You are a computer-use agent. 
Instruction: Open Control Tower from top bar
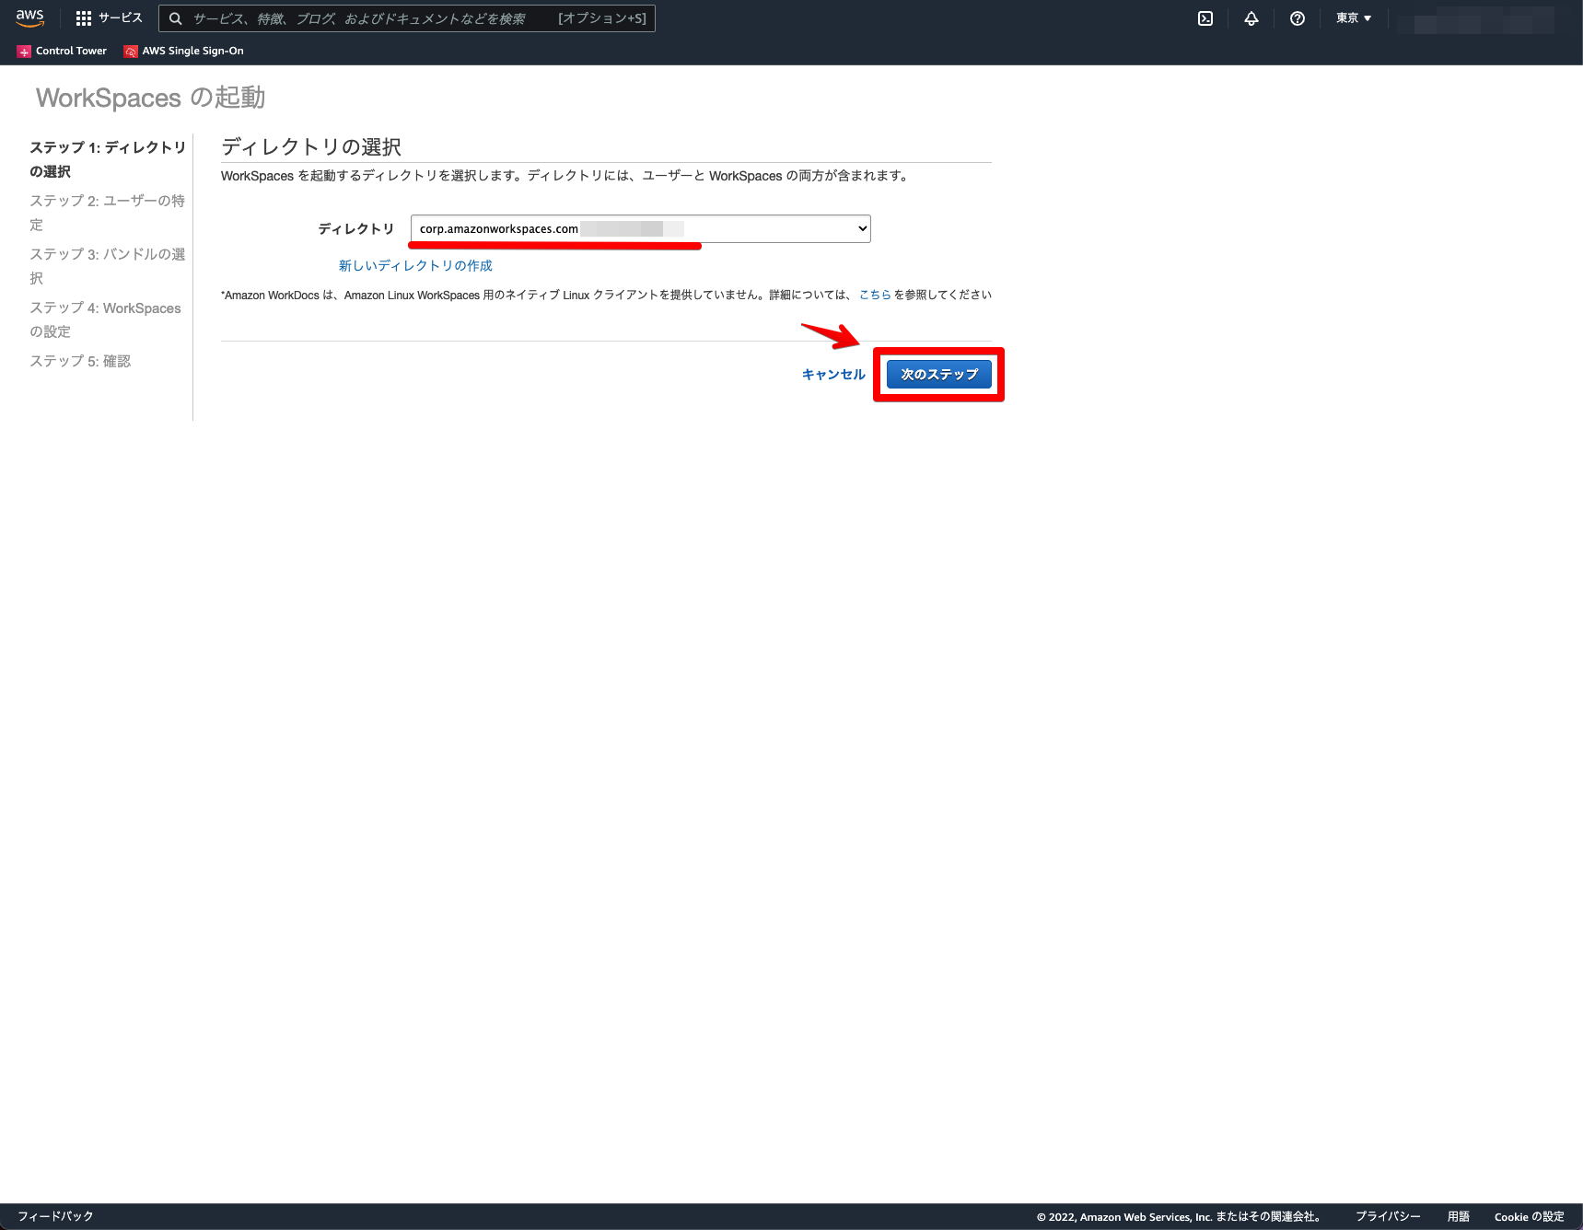[x=70, y=51]
